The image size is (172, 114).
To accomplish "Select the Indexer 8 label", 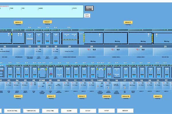I will click(18, 22).
